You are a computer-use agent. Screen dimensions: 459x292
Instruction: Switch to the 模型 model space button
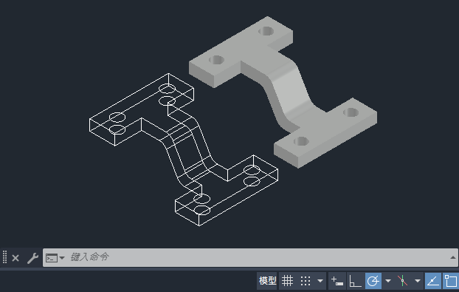267,281
